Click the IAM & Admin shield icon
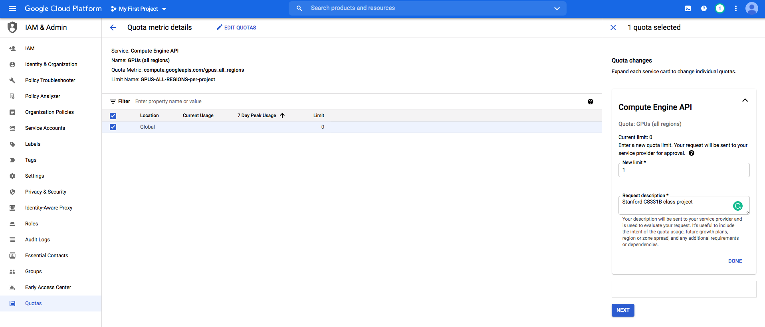The image size is (765, 327). pos(12,27)
